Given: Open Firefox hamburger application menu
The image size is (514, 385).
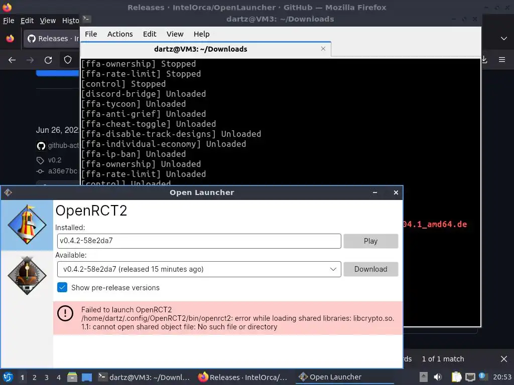Looking at the screenshot, I should pos(502,60).
